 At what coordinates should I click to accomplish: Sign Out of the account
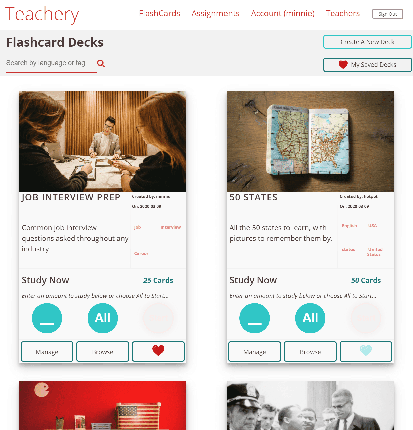pos(387,14)
